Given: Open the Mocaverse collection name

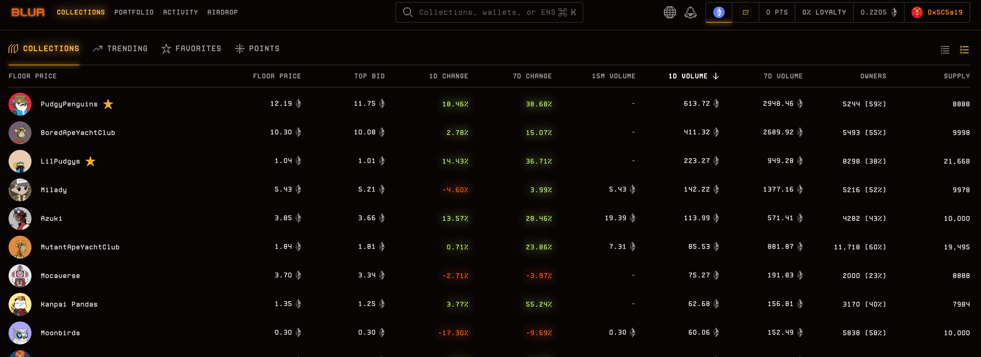Looking at the screenshot, I should click(60, 275).
